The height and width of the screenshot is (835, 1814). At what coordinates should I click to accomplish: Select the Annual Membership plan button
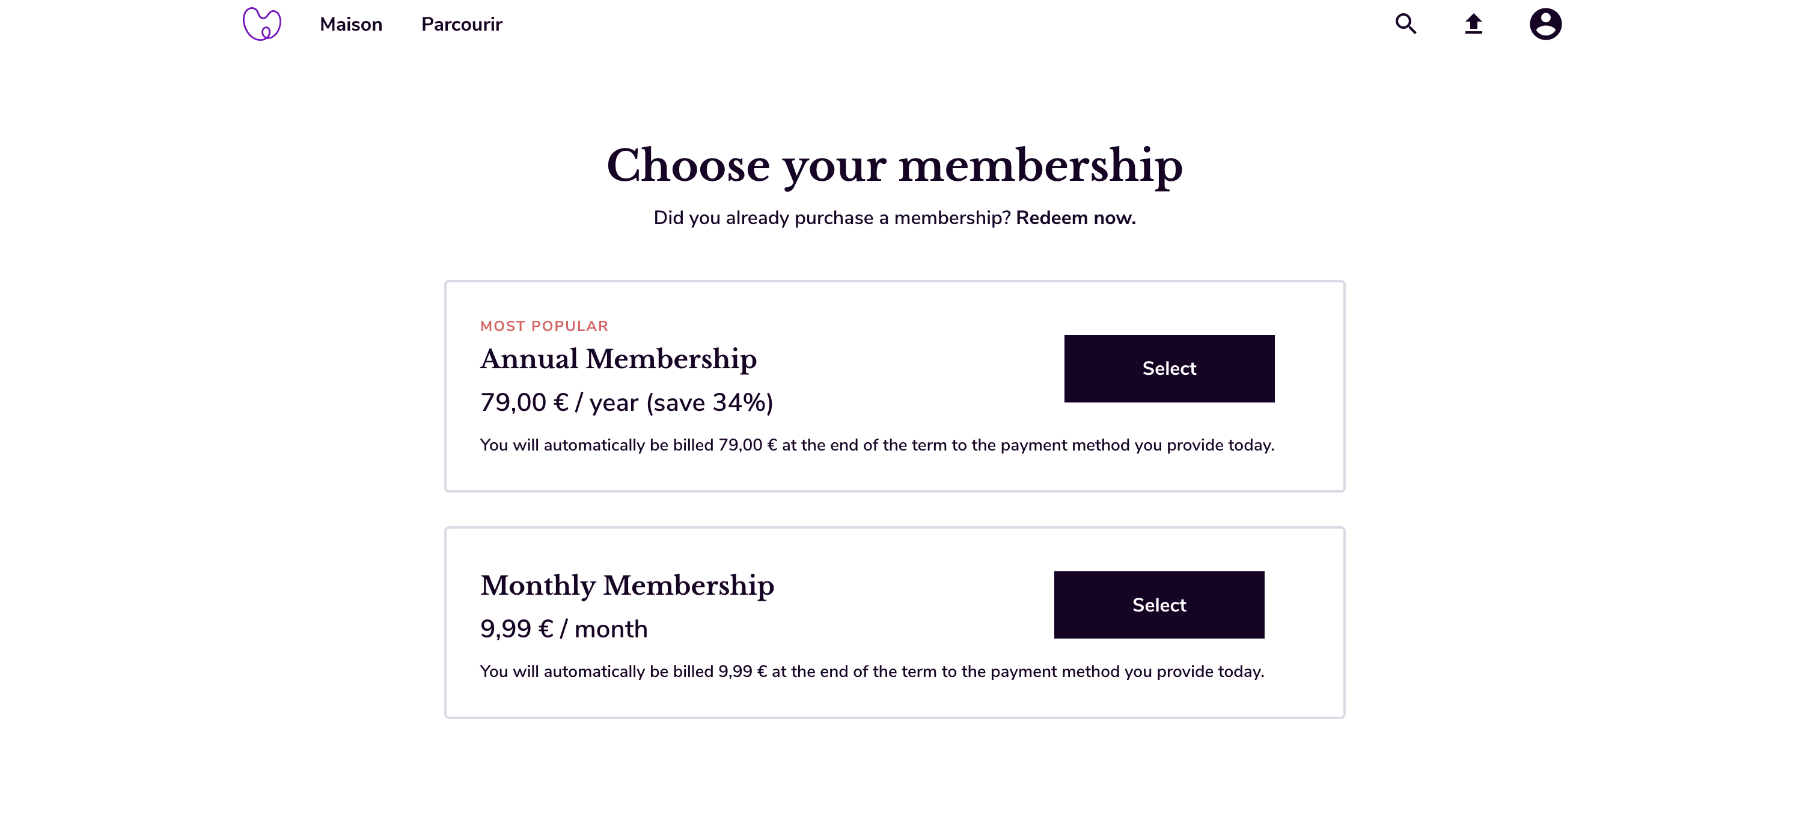coord(1169,369)
